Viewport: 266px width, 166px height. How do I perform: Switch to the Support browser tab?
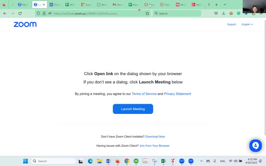86,5
